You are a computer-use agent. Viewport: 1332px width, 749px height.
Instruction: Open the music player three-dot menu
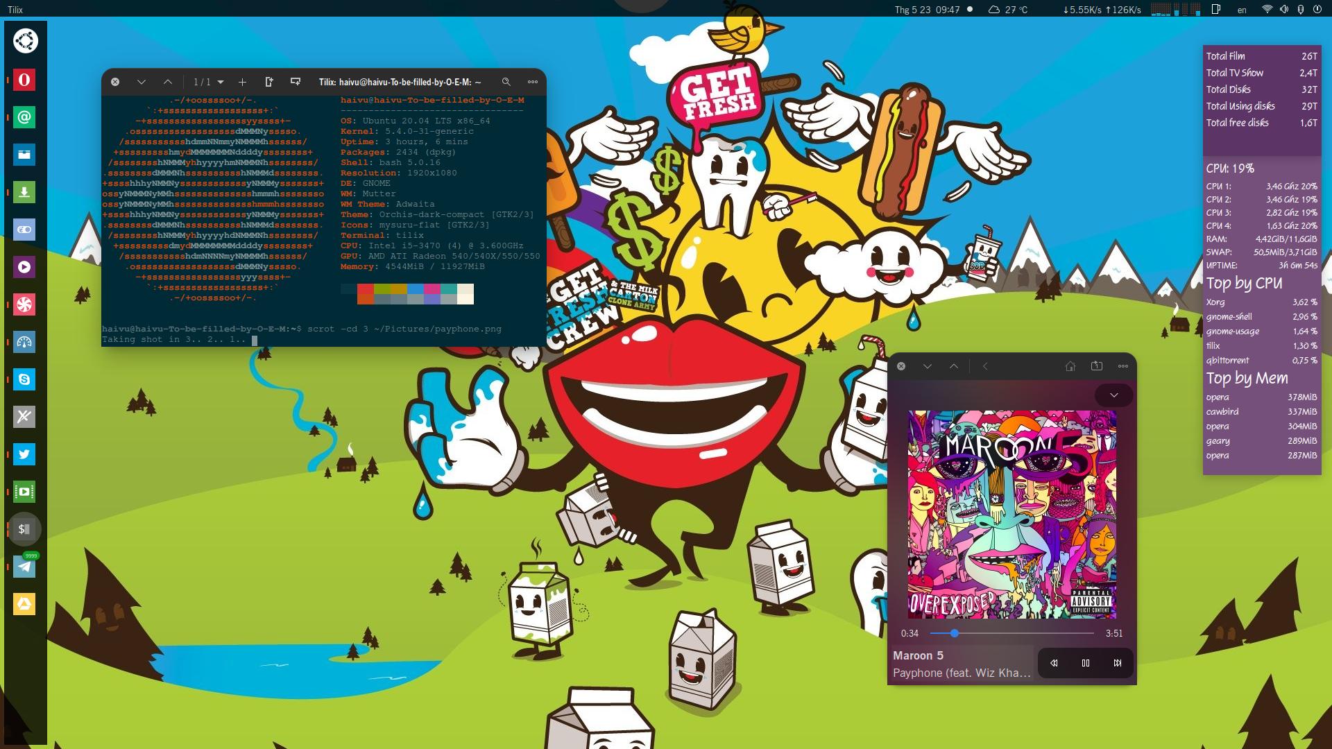click(1123, 366)
